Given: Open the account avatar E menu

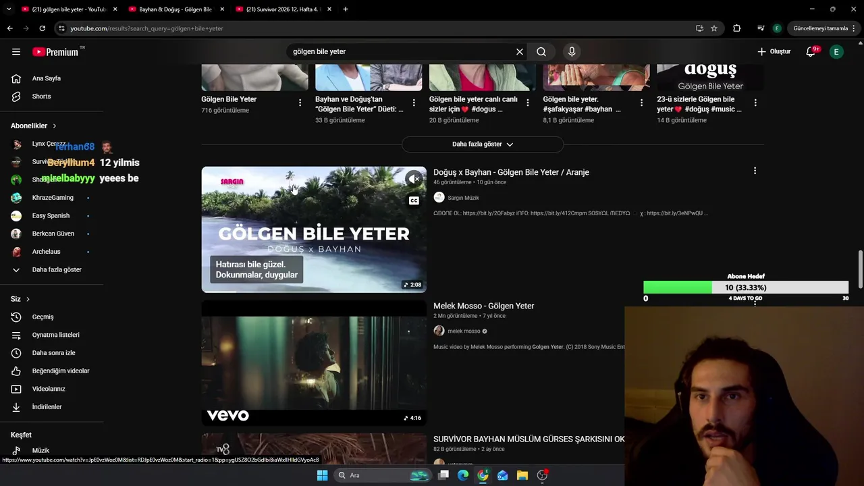Looking at the screenshot, I should pyautogui.click(x=836, y=51).
